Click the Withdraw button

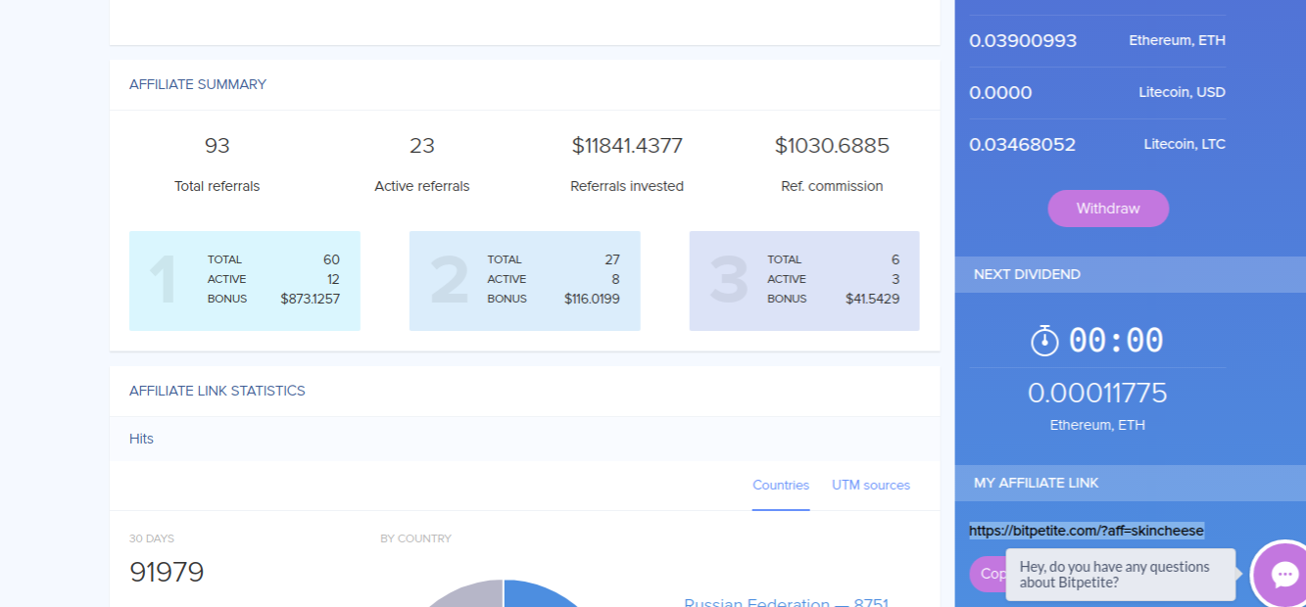[1108, 209]
